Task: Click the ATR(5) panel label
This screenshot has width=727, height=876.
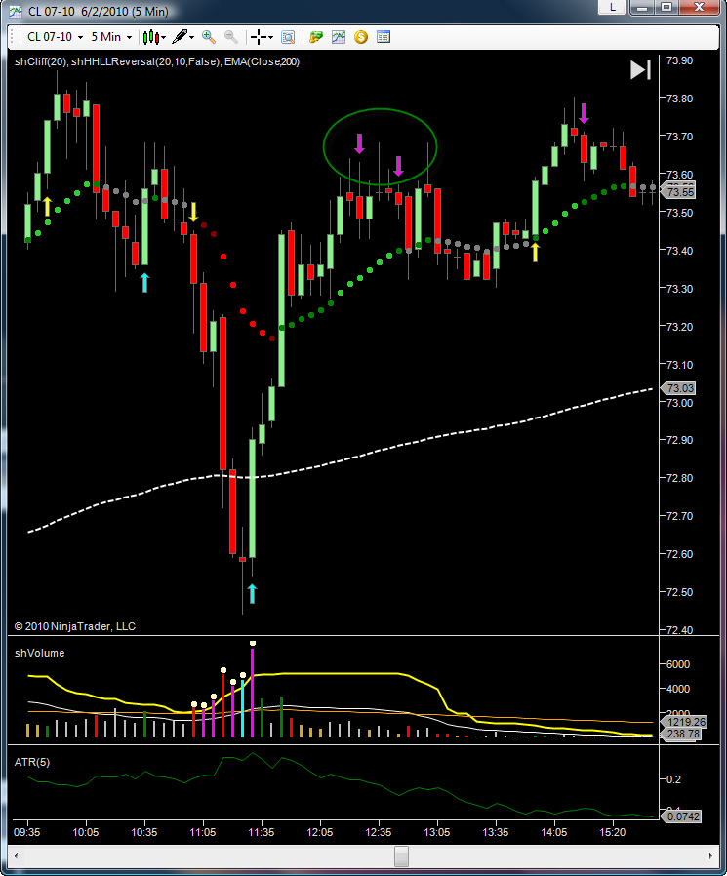Action: point(32,762)
